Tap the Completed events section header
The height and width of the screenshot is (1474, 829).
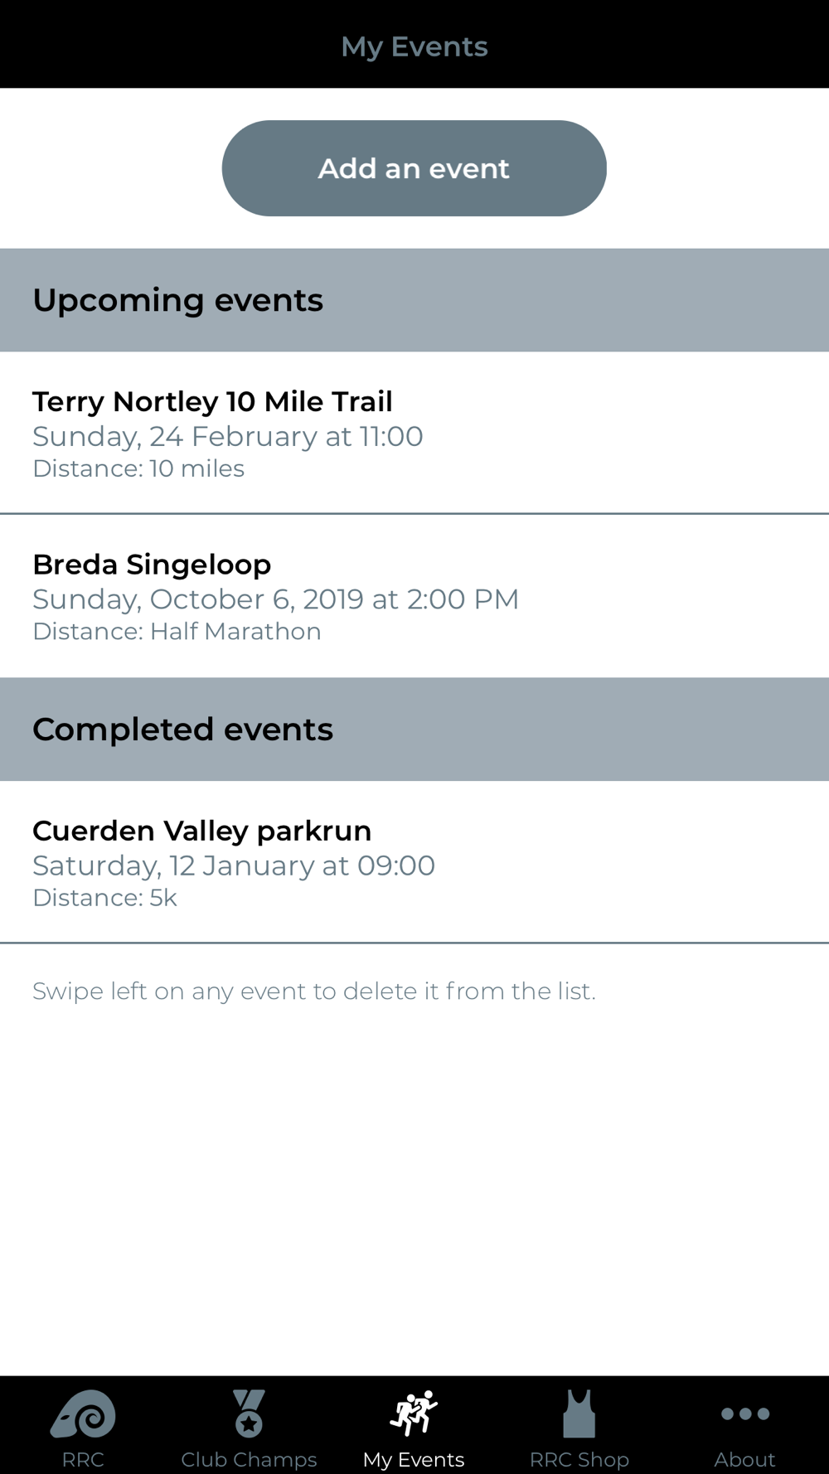[x=414, y=730]
